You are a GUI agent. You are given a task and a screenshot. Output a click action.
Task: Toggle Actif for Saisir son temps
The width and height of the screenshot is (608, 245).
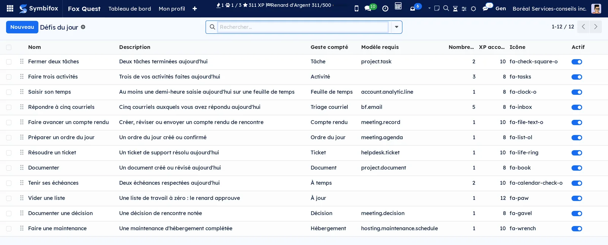577,92
